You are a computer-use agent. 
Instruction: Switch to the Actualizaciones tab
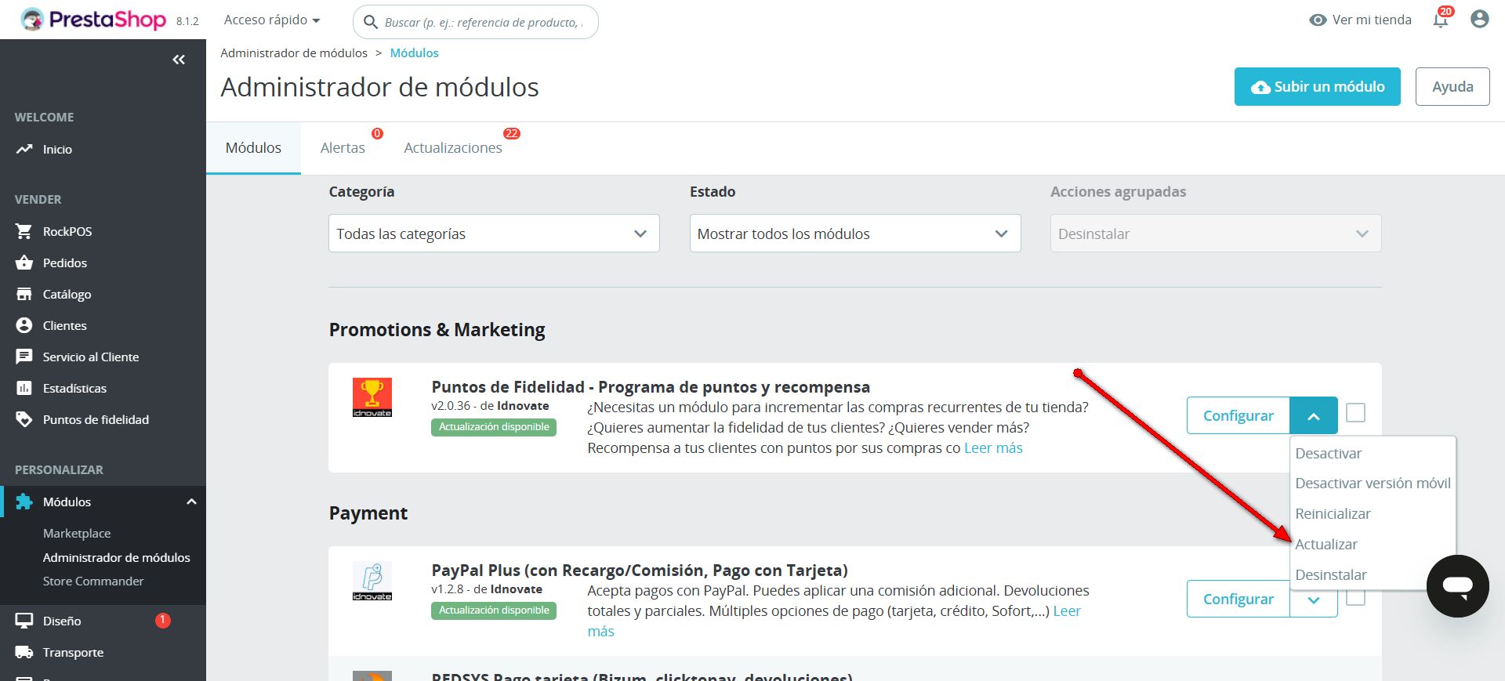(x=453, y=148)
